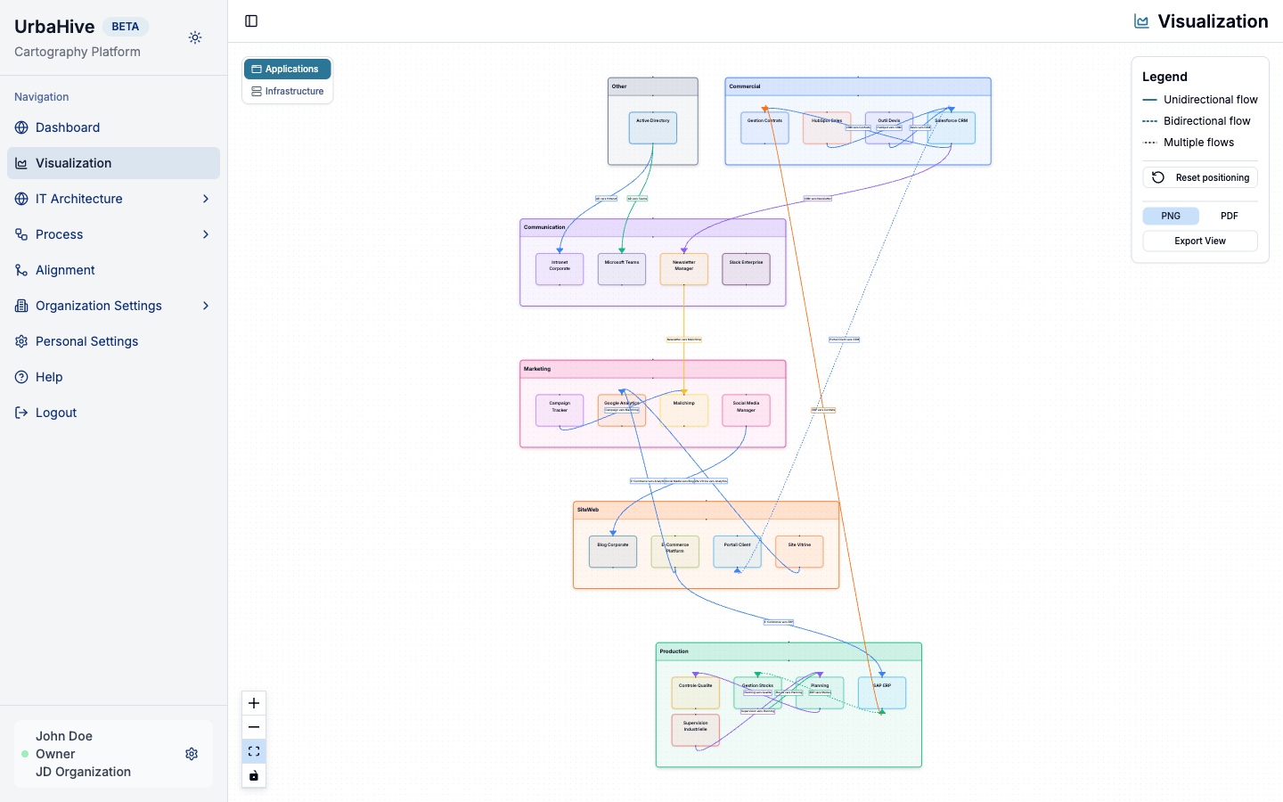Select the Mailchimp node
The height and width of the screenshot is (802, 1283).
tap(684, 411)
